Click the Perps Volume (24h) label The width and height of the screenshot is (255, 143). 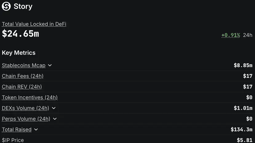click(26, 119)
